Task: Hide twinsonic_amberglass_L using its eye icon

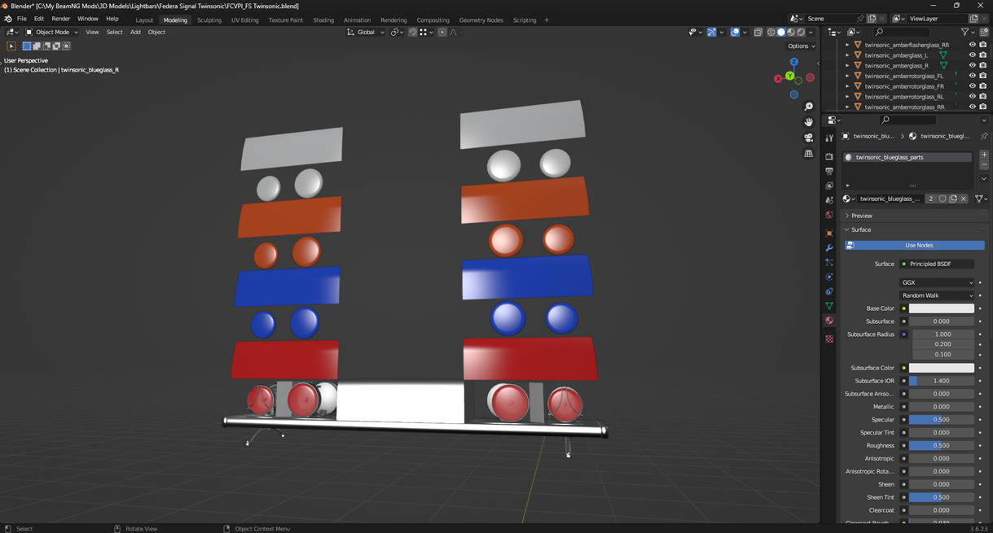Action: (972, 55)
